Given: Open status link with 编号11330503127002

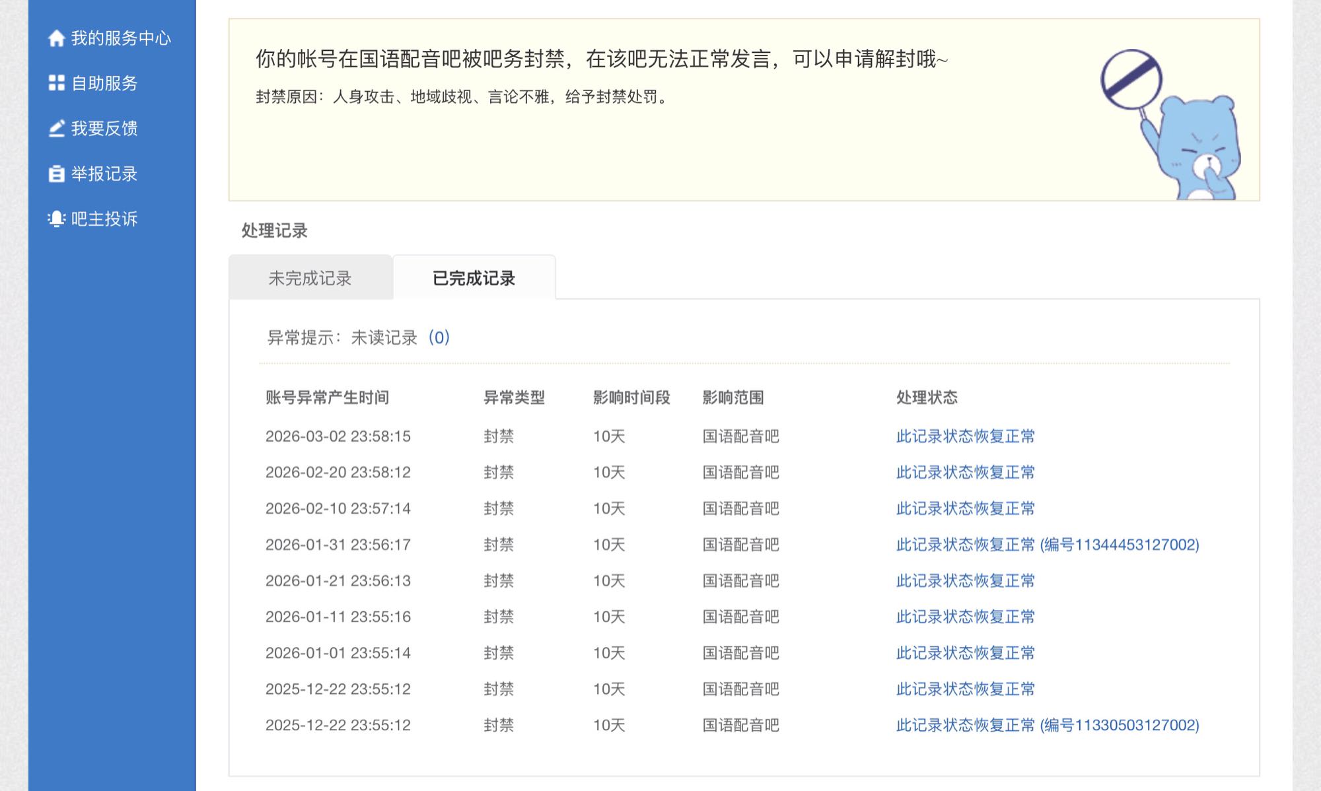Looking at the screenshot, I should pos(1047,725).
